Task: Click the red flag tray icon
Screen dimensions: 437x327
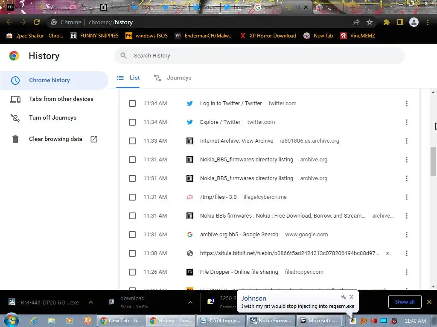Action: 373,321
